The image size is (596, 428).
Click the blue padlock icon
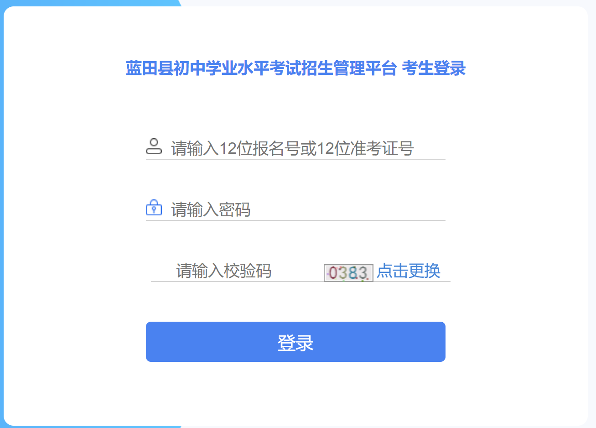[x=154, y=208]
